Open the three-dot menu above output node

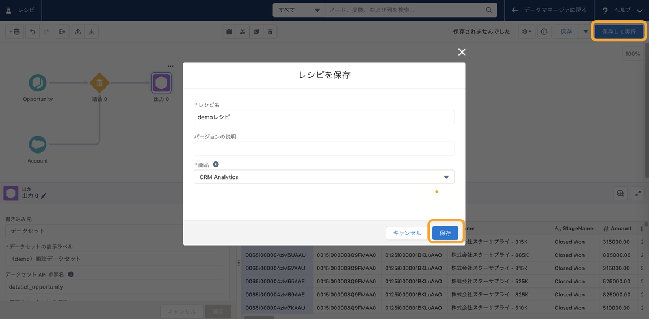170,66
